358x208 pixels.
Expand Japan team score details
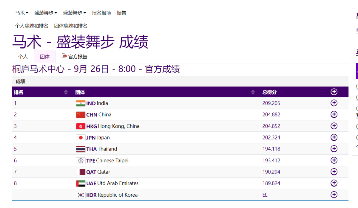[x=334, y=137]
